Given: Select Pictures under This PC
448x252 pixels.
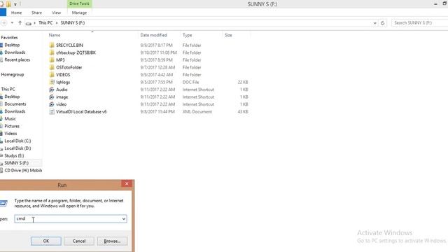Looking at the screenshot, I should pyautogui.click(x=12, y=126).
